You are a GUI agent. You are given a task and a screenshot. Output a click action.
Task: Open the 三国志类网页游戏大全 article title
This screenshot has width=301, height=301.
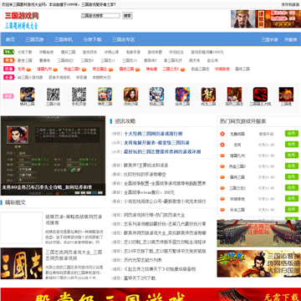[74, 255]
